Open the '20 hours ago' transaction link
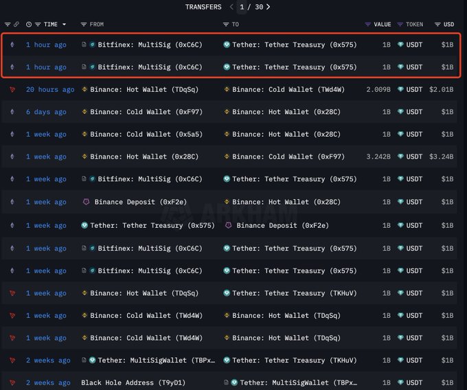Image resolution: width=467 pixels, height=390 pixels. click(50, 90)
